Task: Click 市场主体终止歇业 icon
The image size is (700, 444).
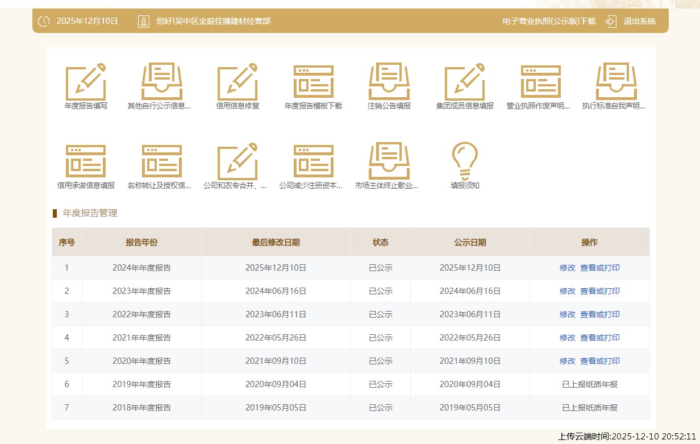Action: click(x=389, y=161)
